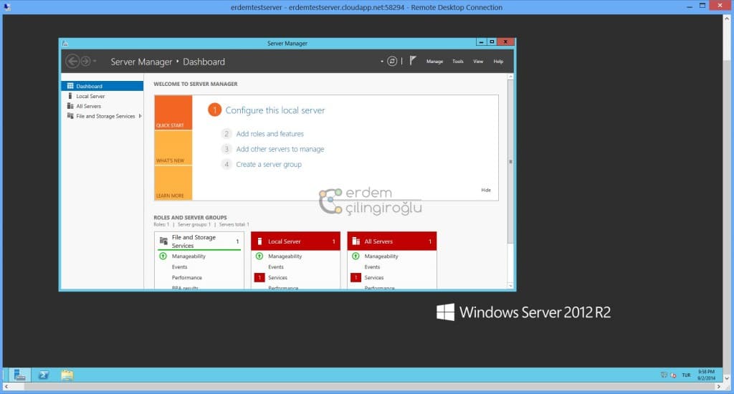This screenshot has height=394, width=734.
Task: Click the Server Manager title bar icon
Action: tap(65, 43)
